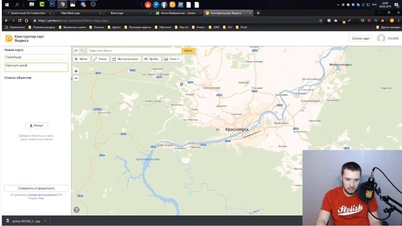Open the Chrome profile avatar in toolbar
This screenshot has width=402, height=226.
392,21
